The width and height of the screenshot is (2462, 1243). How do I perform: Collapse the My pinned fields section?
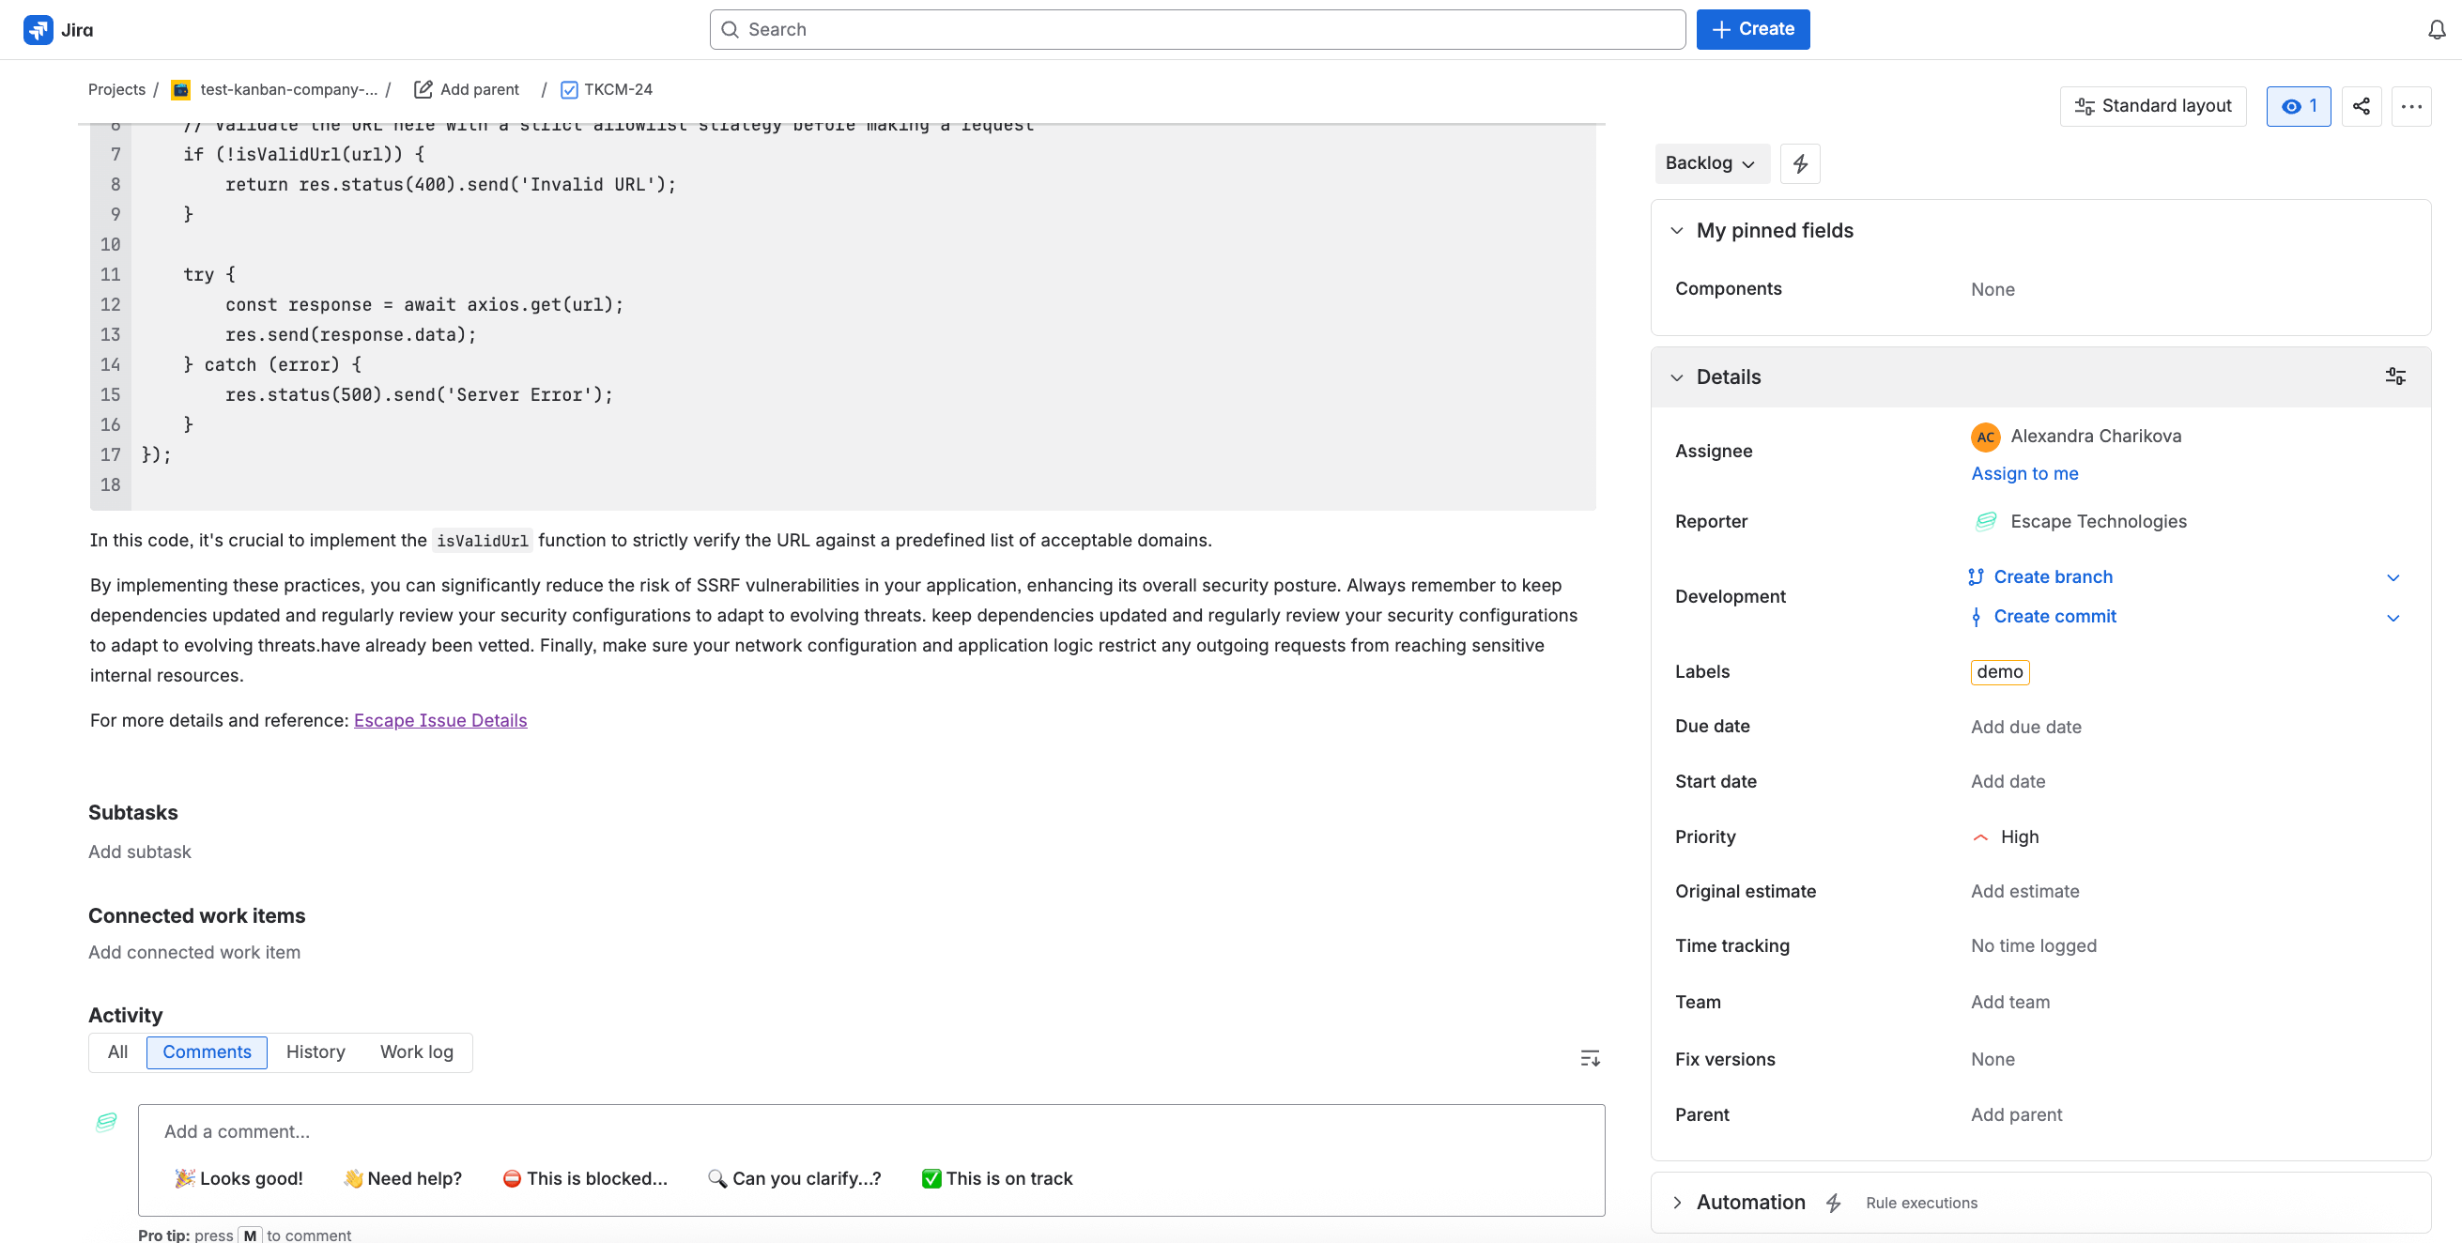coord(1677,230)
